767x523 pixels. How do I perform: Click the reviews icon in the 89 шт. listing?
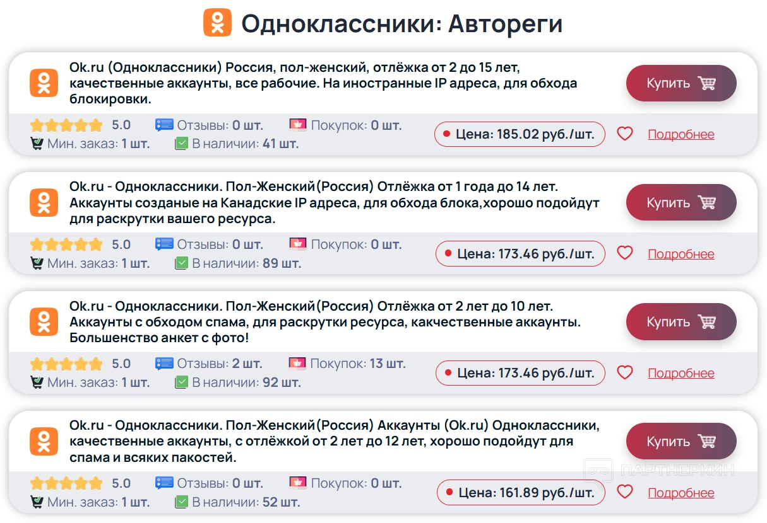pos(164,244)
